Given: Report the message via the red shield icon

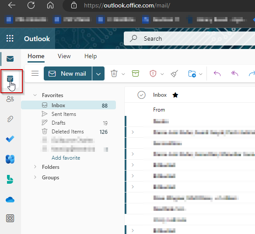Looking at the screenshot, I should pyautogui.click(x=153, y=73).
